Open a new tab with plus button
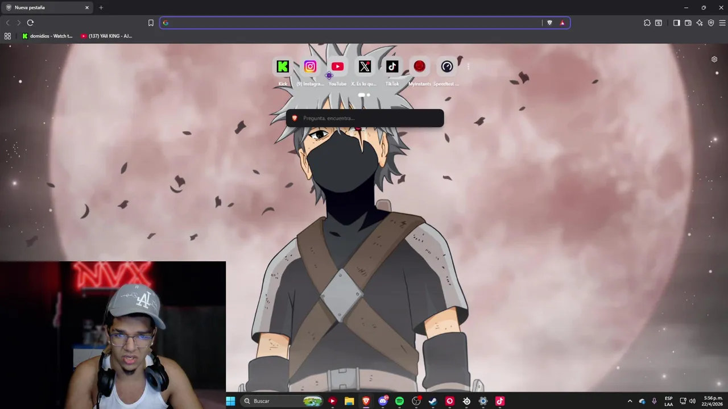 [101, 7]
